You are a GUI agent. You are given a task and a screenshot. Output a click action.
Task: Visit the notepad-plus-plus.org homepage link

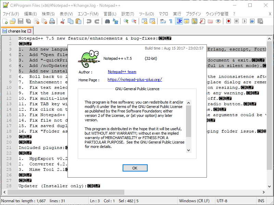pyautogui.click(x=134, y=80)
